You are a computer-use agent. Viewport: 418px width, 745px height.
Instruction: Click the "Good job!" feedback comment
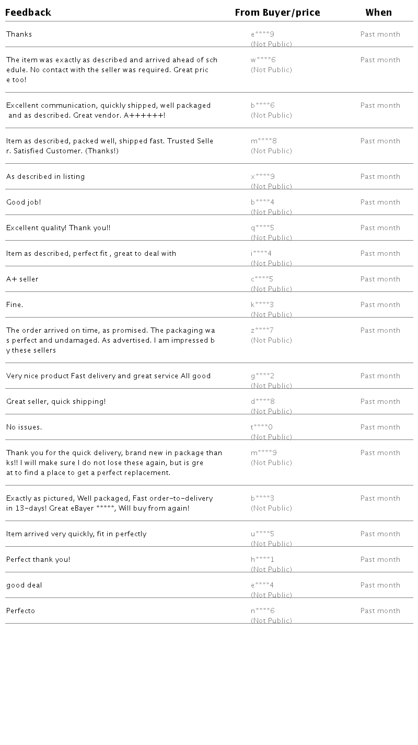pos(24,202)
